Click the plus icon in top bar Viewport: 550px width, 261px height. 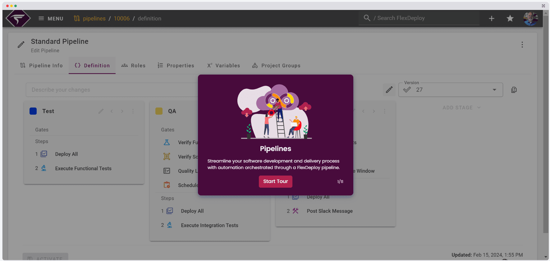pos(492,19)
